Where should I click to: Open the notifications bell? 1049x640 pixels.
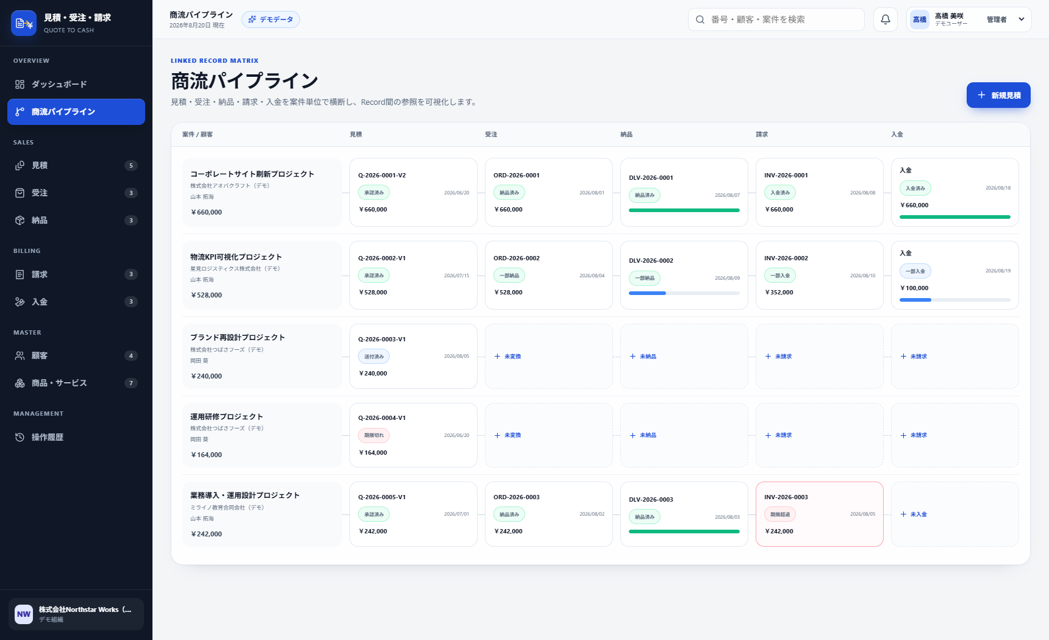(x=885, y=20)
